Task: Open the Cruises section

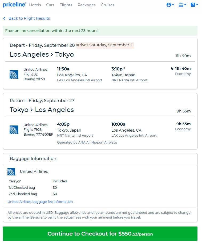Action: coord(107,5)
